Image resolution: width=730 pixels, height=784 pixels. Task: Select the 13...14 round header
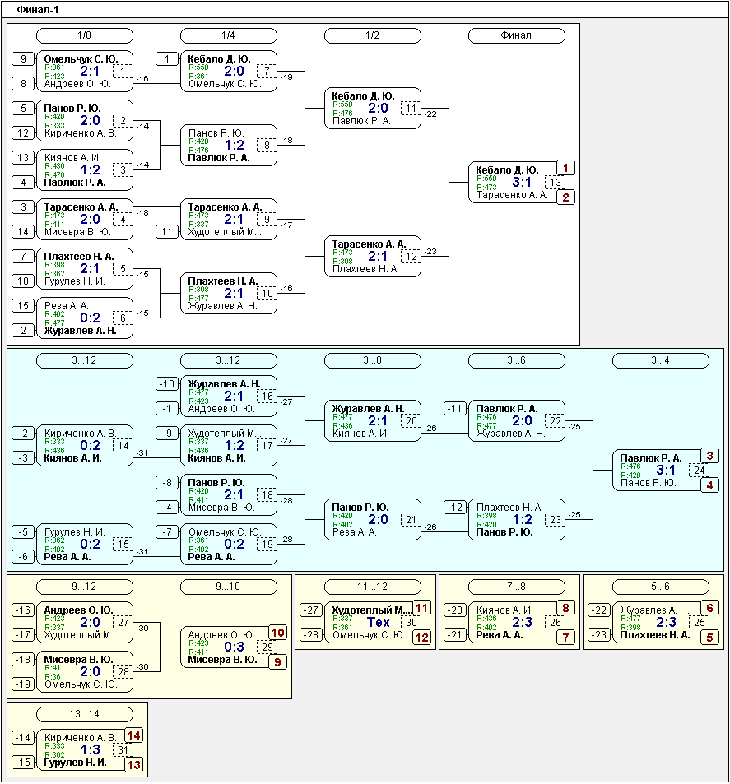(x=85, y=714)
